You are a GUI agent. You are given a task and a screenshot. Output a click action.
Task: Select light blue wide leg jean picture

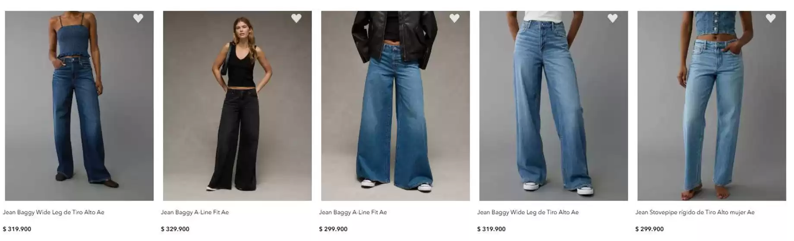(x=554, y=106)
